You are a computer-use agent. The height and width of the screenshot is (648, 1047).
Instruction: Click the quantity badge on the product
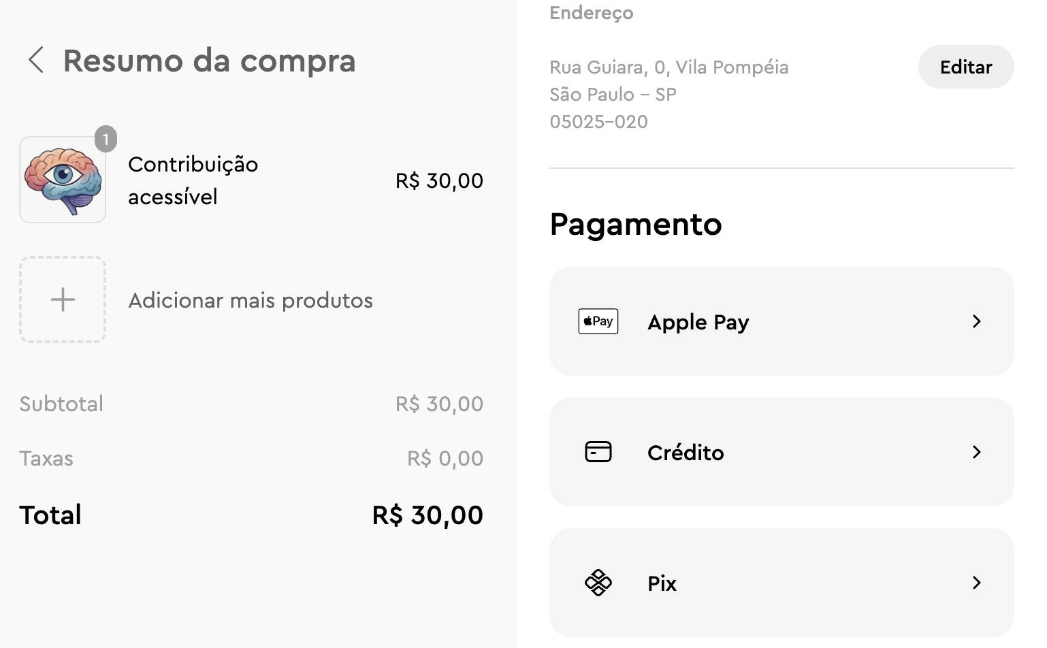coord(106,139)
